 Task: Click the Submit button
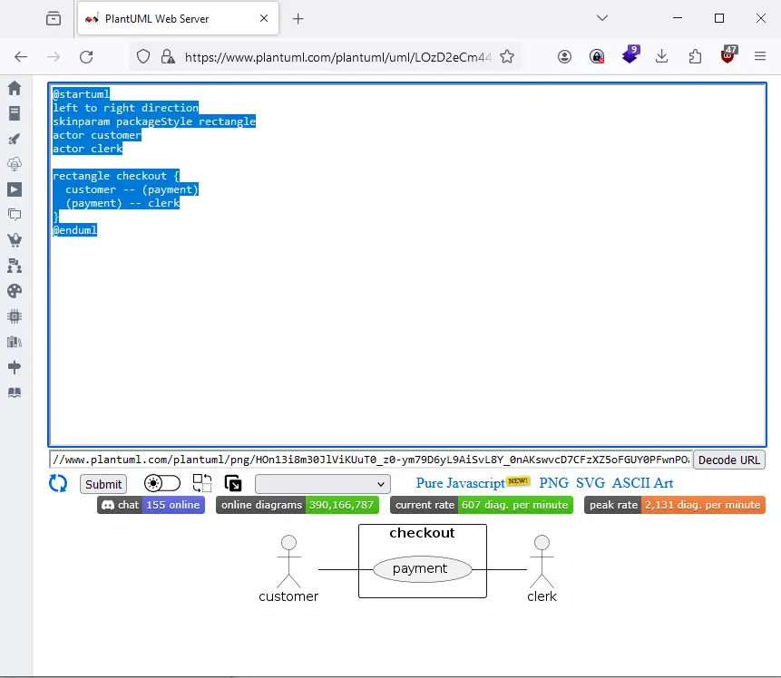click(x=103, y=484)
